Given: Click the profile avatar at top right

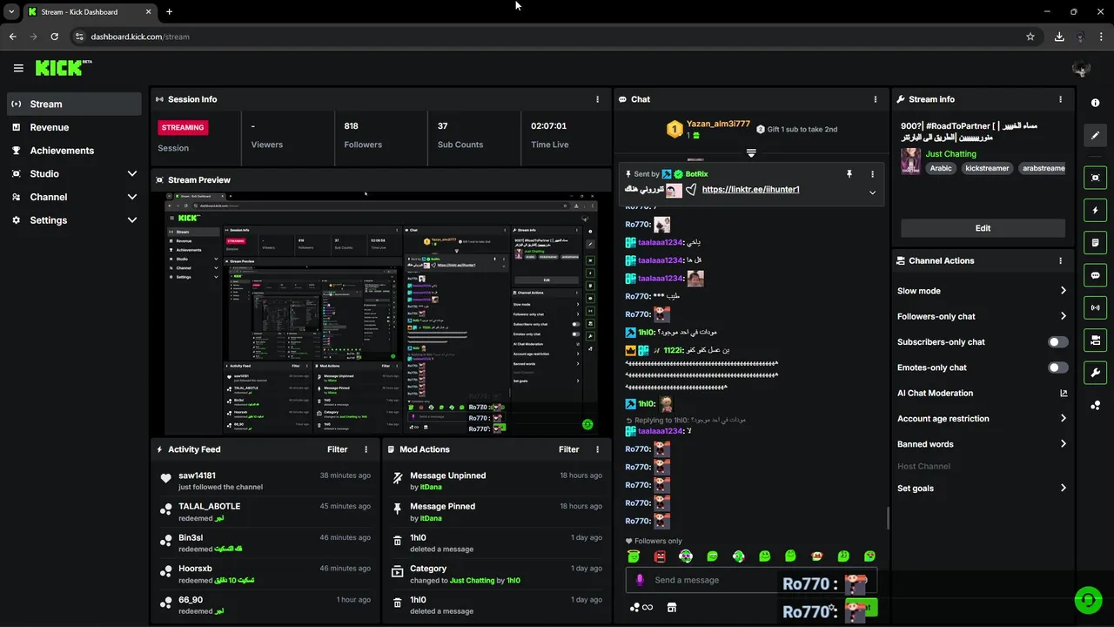Looking at the screenshot, I should click(x=1082, y=68).
